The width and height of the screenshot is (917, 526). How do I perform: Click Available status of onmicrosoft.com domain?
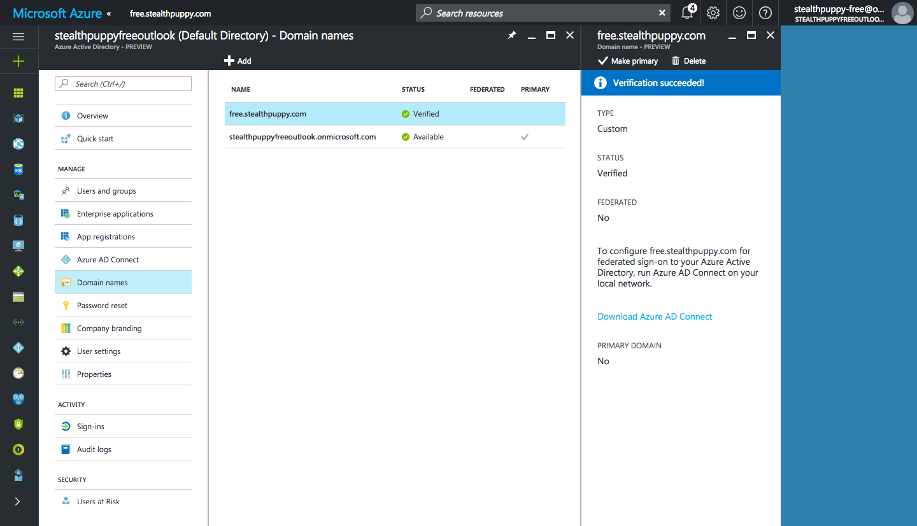[x=423, y=137]
